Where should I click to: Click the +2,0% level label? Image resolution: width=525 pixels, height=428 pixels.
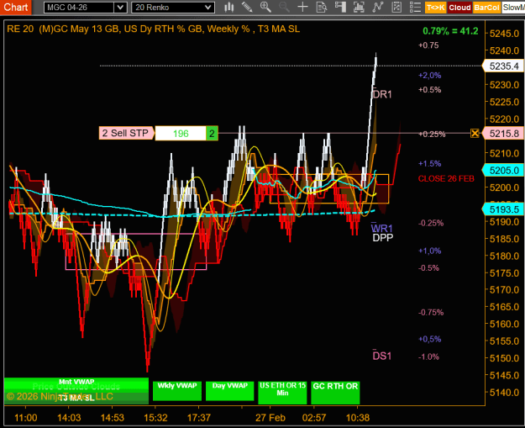point(429,76)
